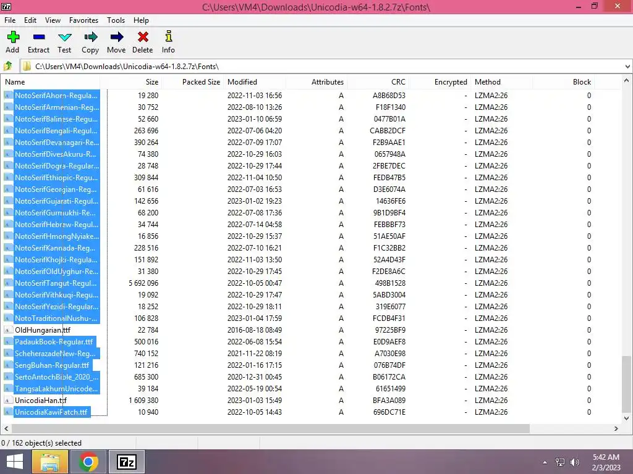
Task: Click the vertical scrollbar up arrow
Action: [626, 81]
